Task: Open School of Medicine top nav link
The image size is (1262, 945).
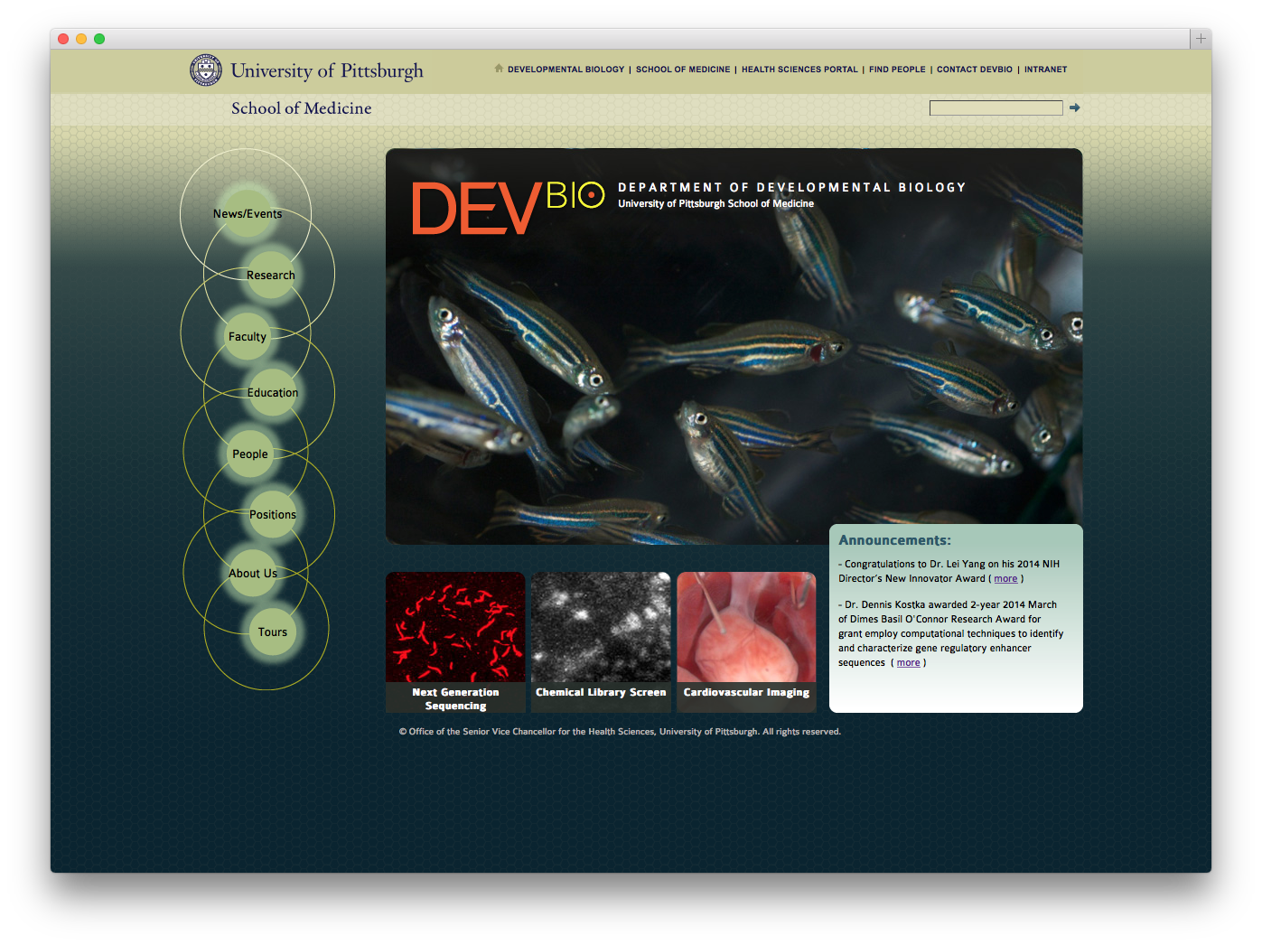Action: pyautogui.click(x=683, y=70)
